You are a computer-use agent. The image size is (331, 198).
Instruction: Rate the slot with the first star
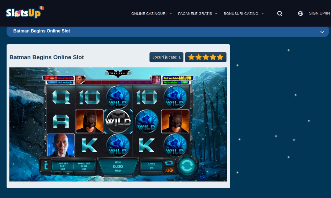click(x=191, y=57)
